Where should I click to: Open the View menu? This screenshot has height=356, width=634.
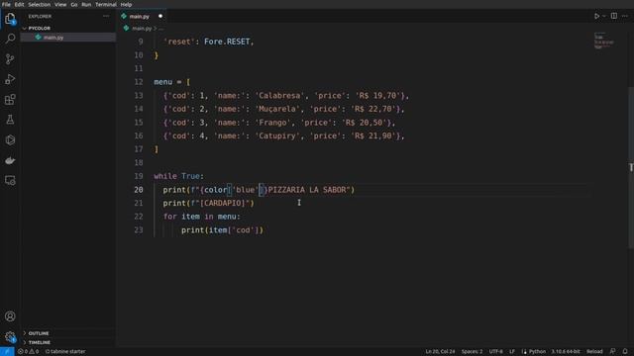[60, 4]
